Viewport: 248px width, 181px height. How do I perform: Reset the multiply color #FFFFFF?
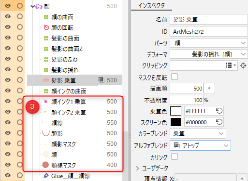(219, 111)
